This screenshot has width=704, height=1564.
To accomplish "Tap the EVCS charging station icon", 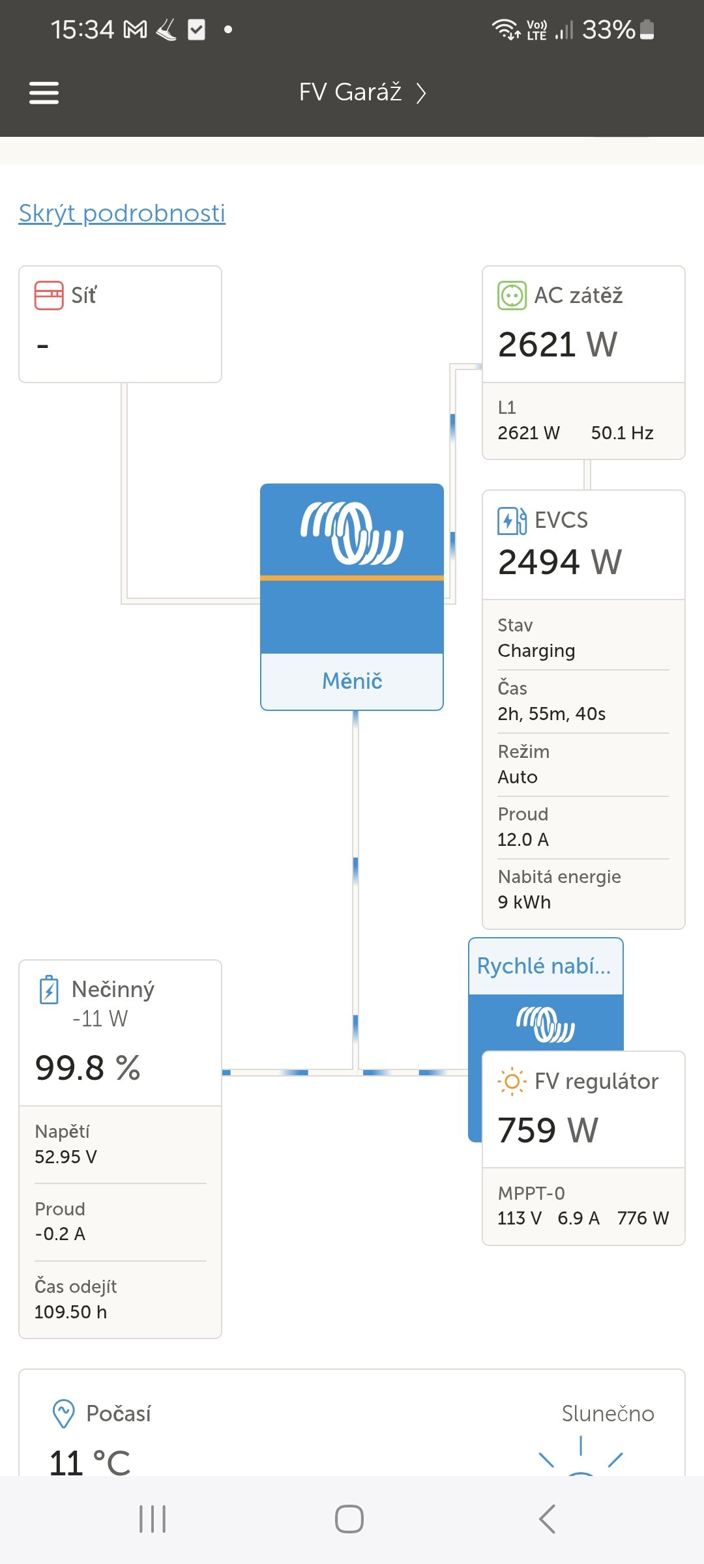I will pyautogui.click(x=512, y=521).
